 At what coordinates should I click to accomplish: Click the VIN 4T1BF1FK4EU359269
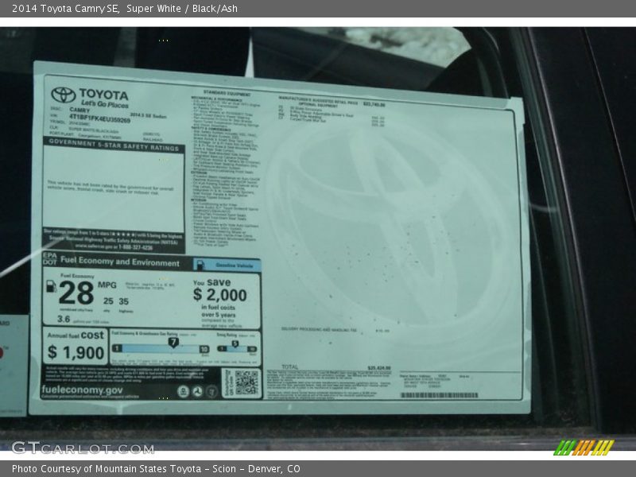[100, 118]
